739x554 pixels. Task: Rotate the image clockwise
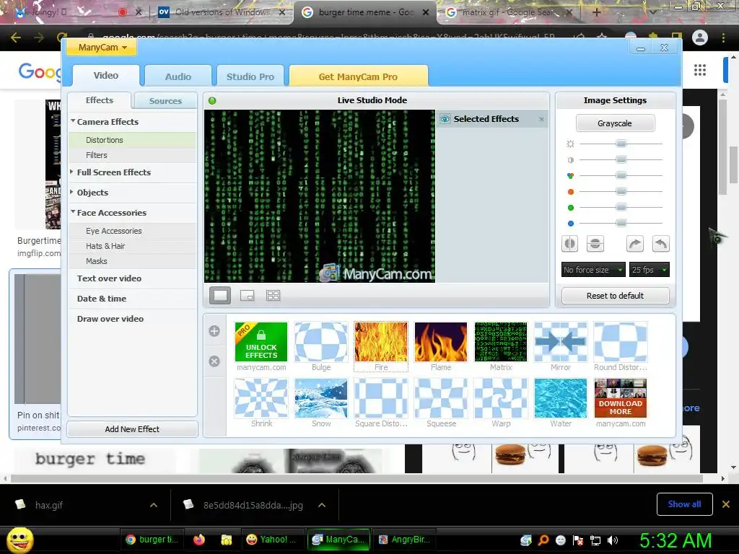[635, 244]
